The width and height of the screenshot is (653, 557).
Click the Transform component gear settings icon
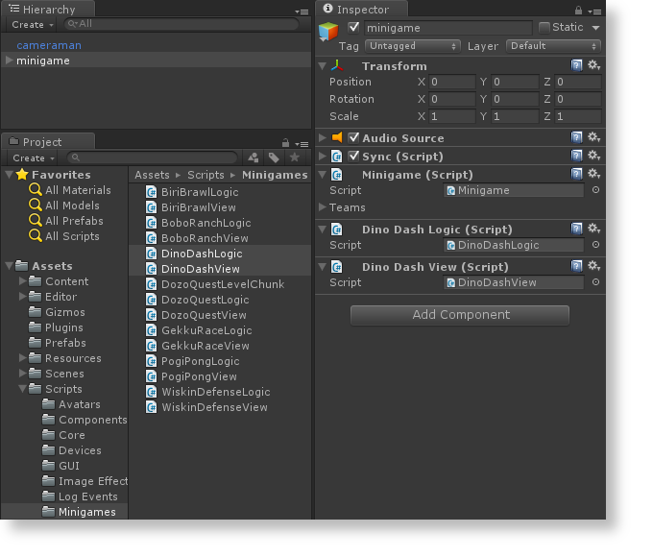pos(593,65)
